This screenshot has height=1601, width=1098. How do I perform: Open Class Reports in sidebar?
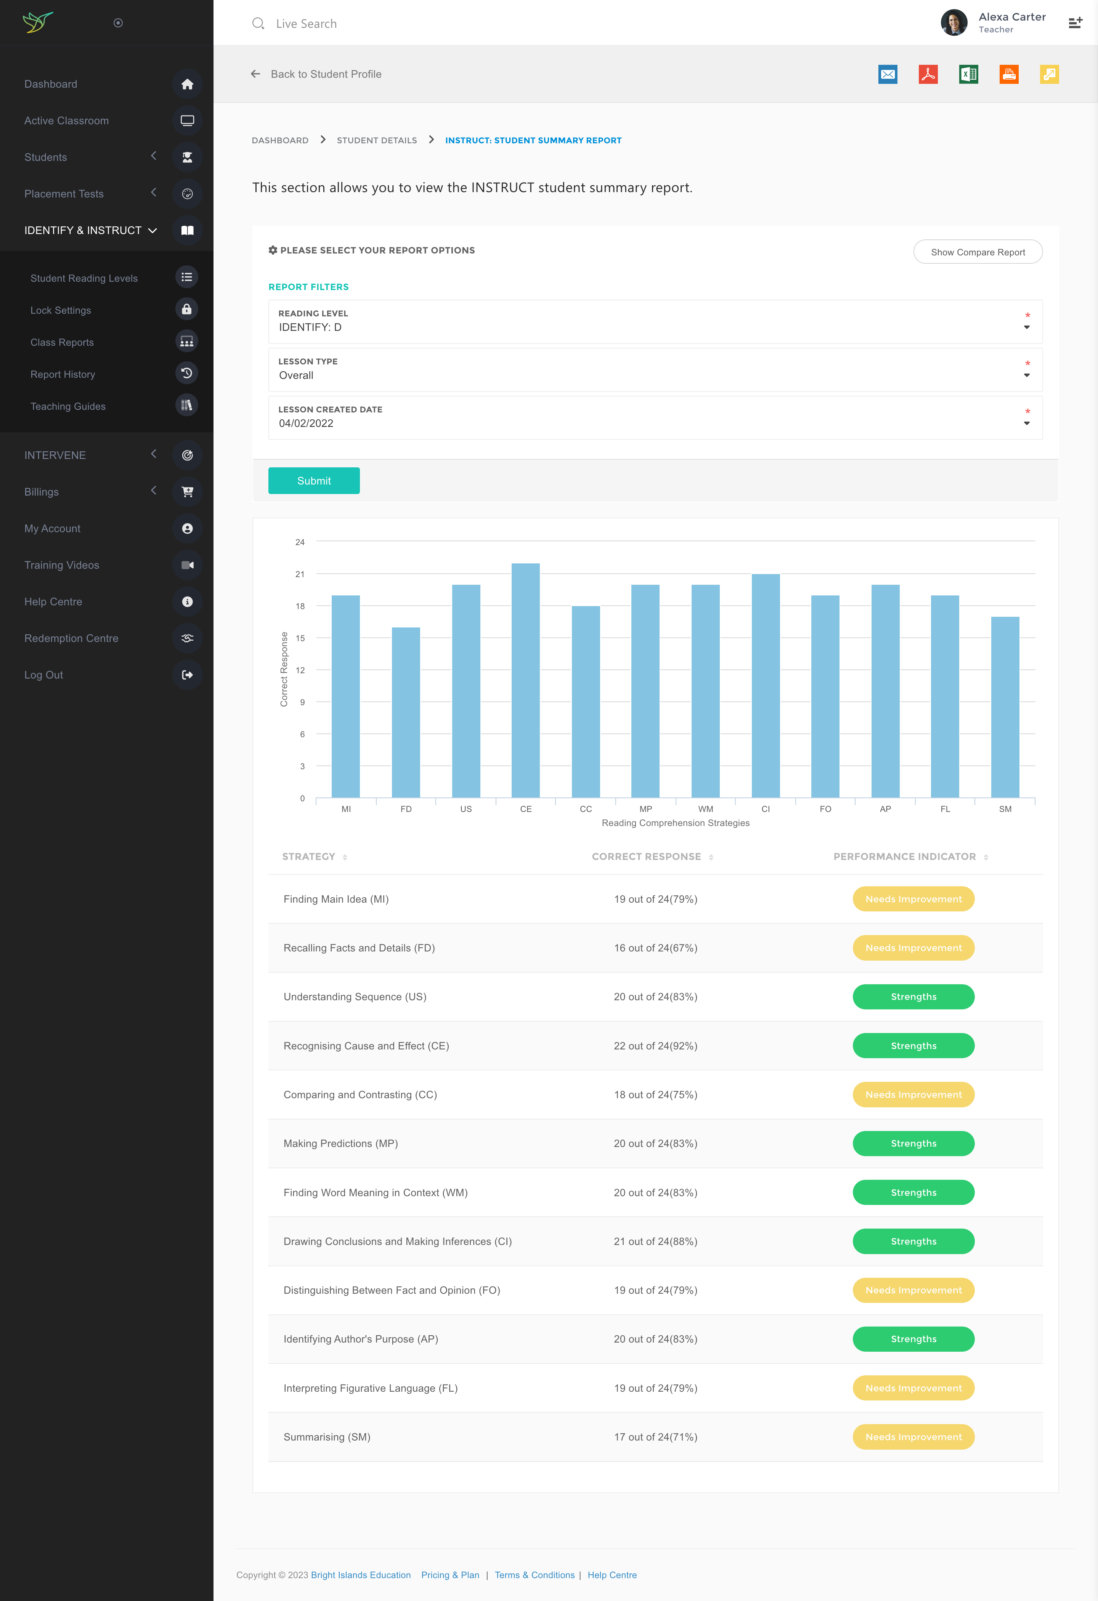point(62,342)
